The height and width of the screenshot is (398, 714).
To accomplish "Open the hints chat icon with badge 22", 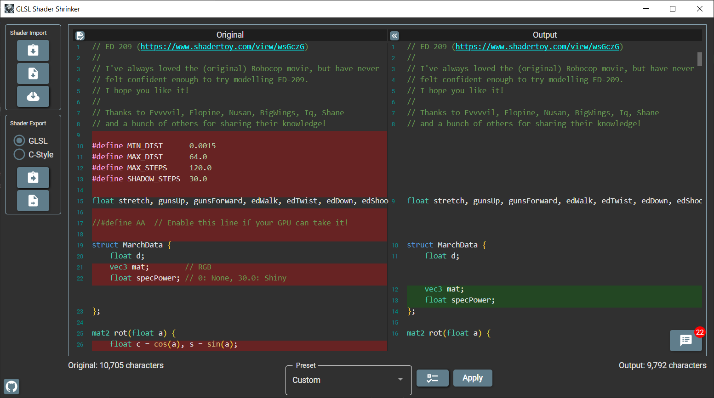I will [x=685, y=340].
